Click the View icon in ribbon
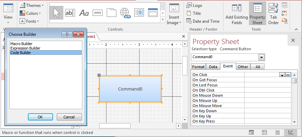Screen dimensions: 302x137 pyautogui.click(x=8, y=8)
